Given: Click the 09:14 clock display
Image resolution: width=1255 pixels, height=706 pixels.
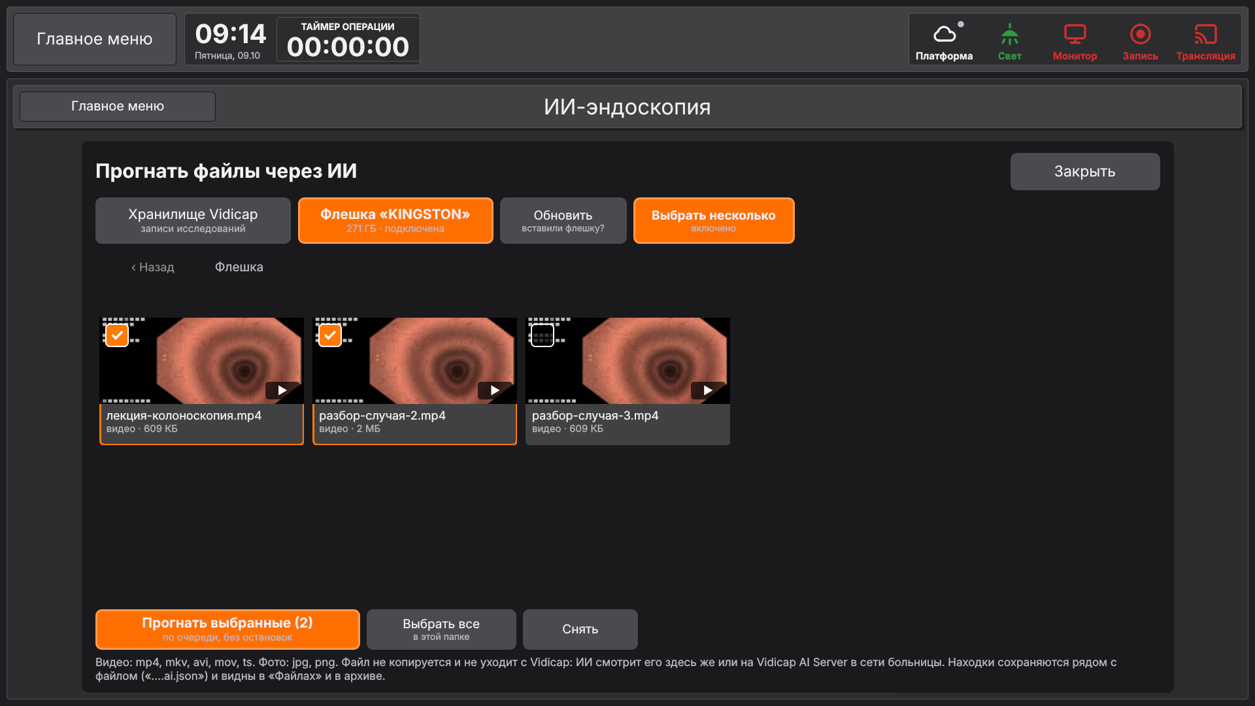Looking at the screenshot, I should 230,34.
